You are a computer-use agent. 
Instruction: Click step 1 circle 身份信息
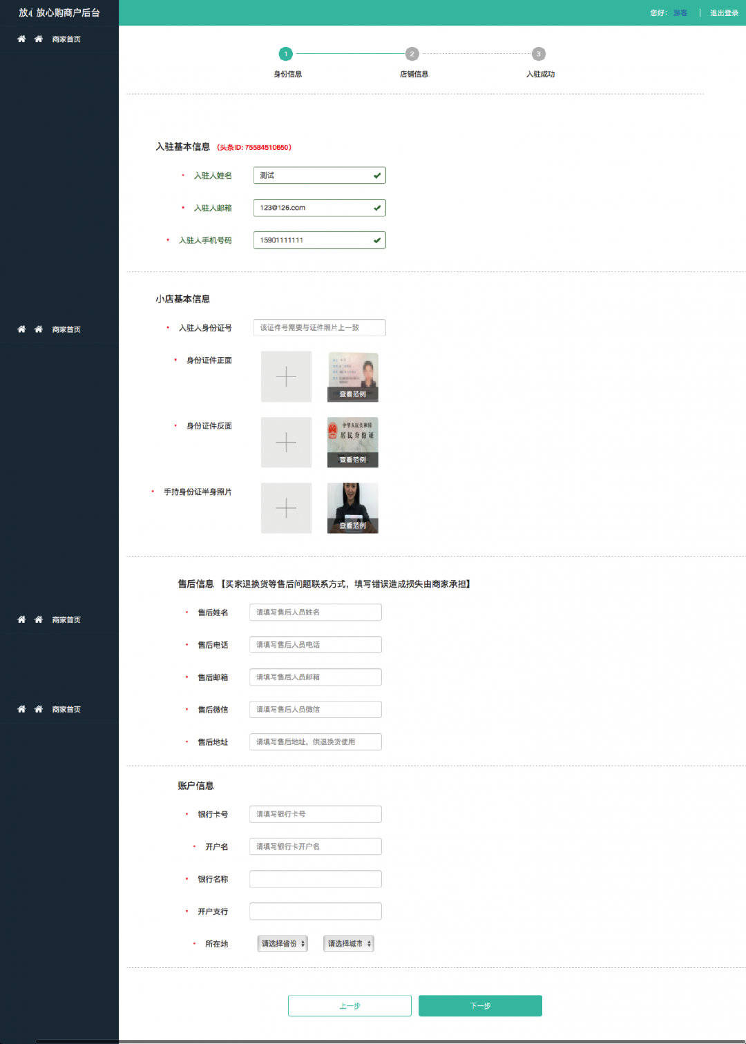tap(285, 54)
